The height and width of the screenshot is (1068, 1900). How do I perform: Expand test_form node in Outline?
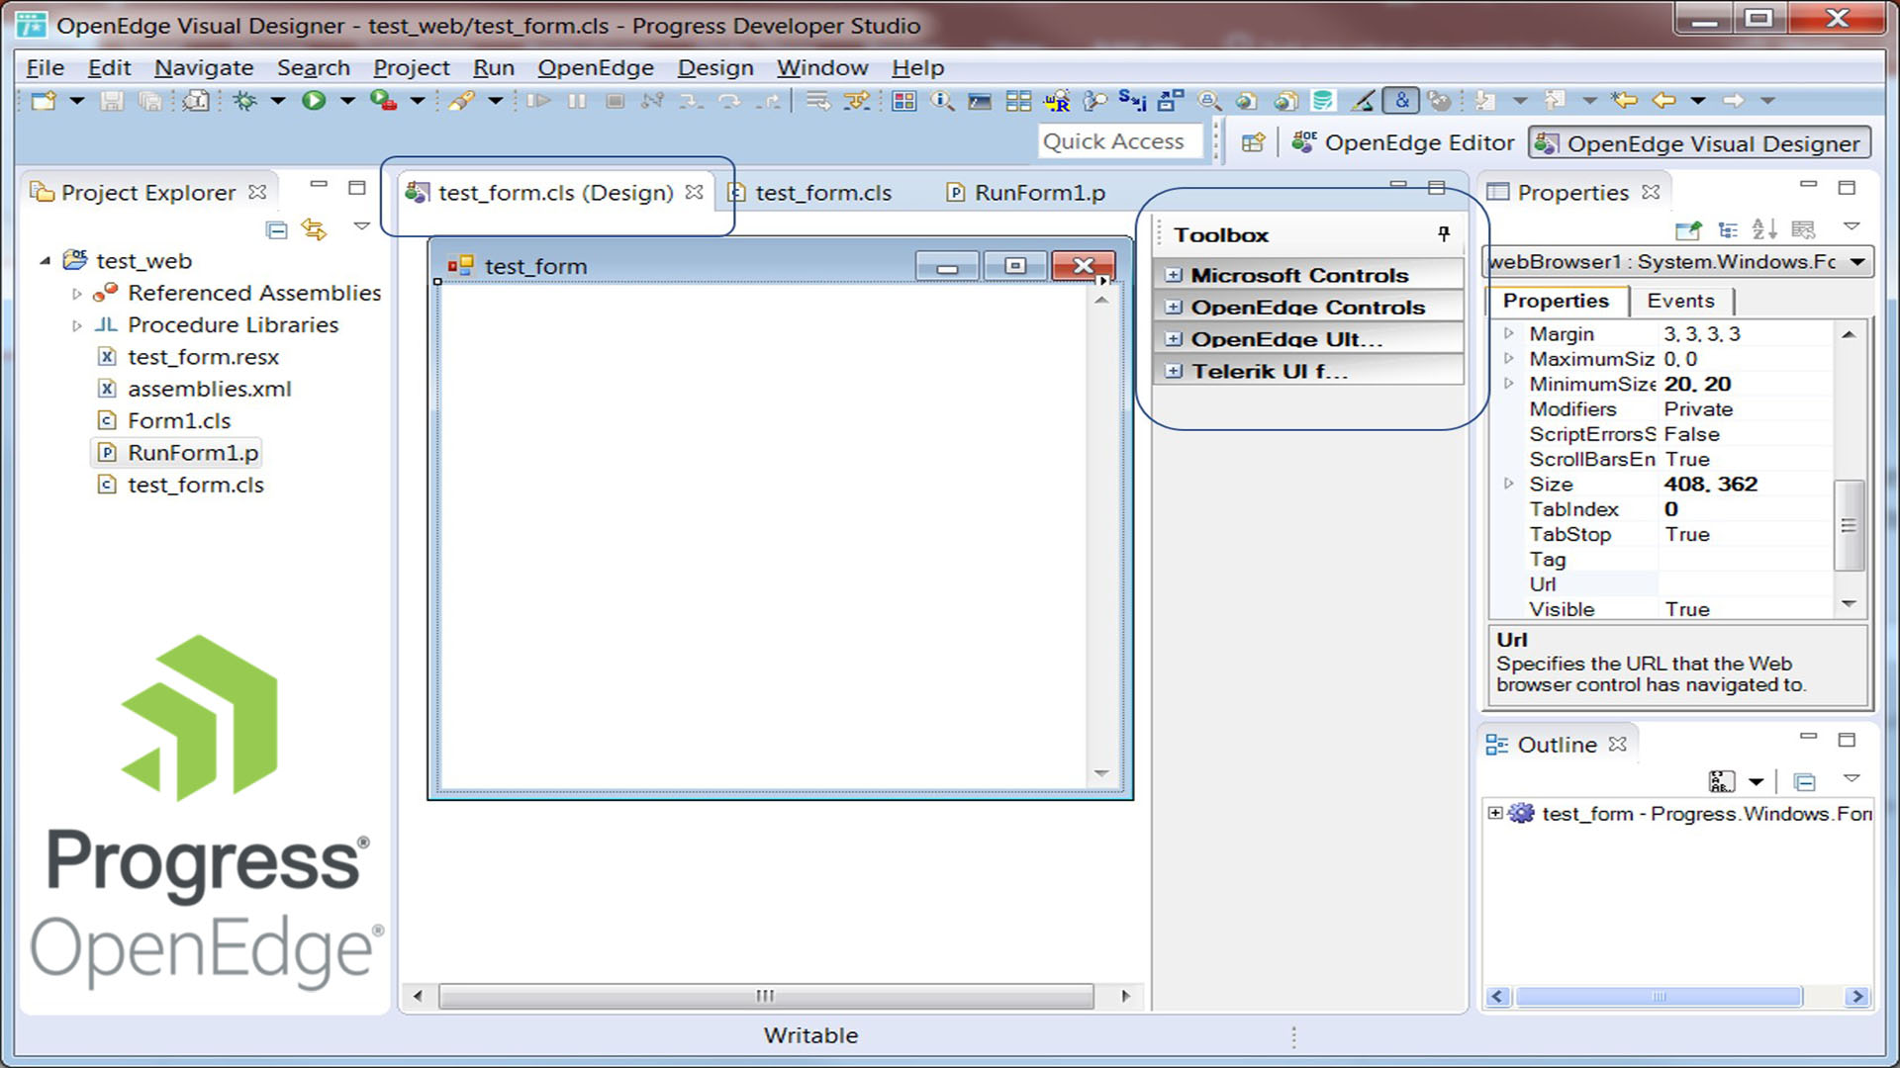[1495, 814]
